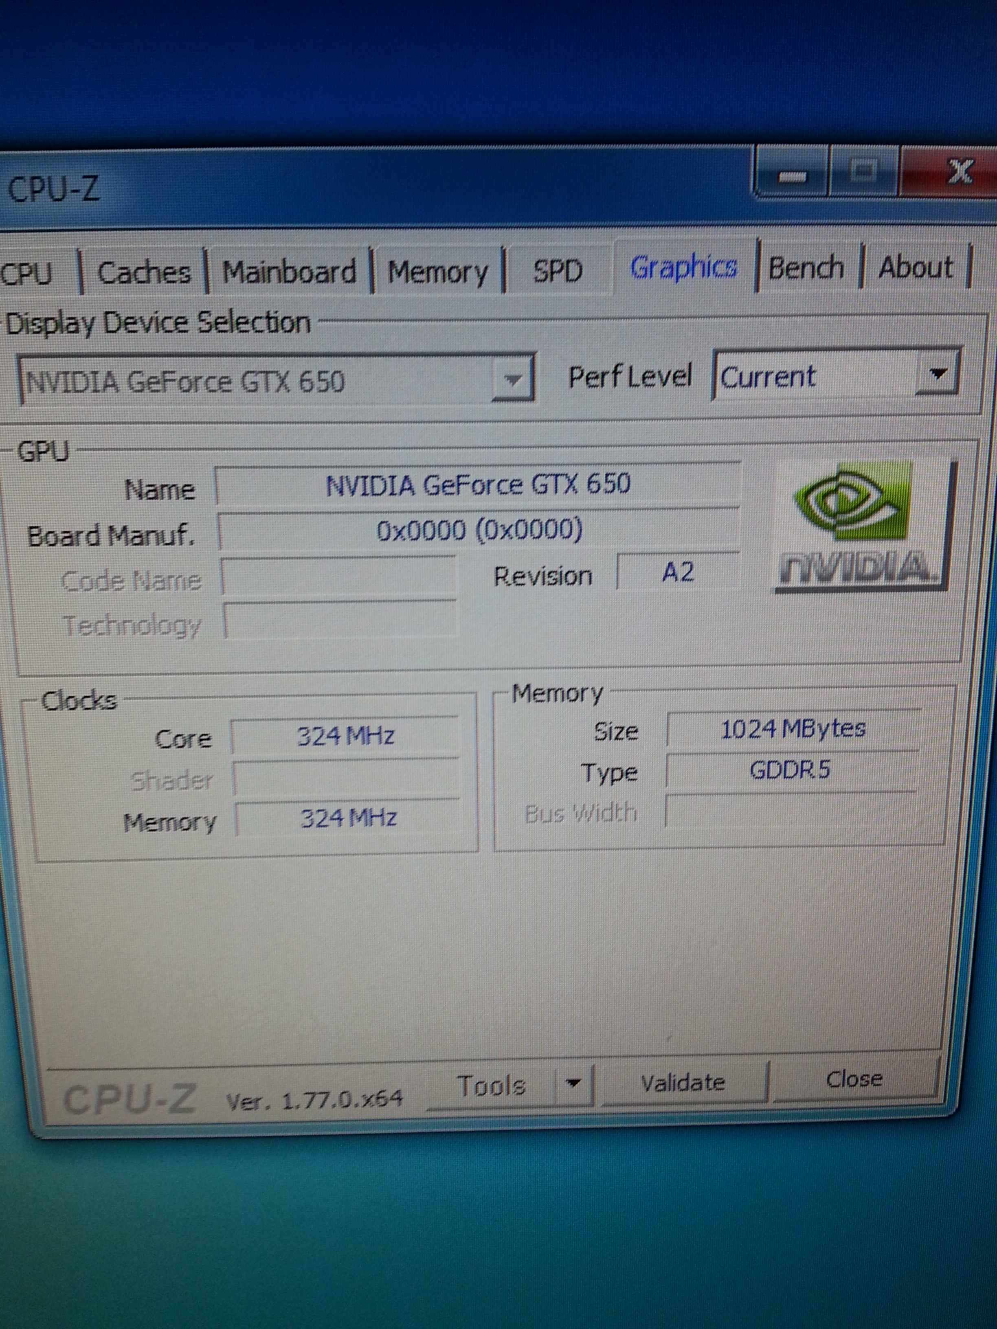Click the disabled maximize window button

coord(863,173)
